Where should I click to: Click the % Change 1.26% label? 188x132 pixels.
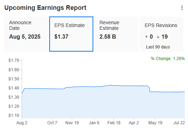168,59
